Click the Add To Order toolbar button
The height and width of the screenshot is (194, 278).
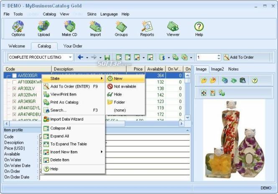[x=239, y=57]
